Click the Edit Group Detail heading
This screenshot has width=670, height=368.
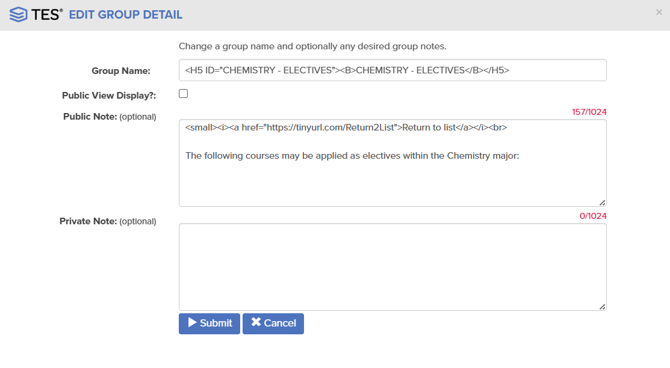(126, 14)
